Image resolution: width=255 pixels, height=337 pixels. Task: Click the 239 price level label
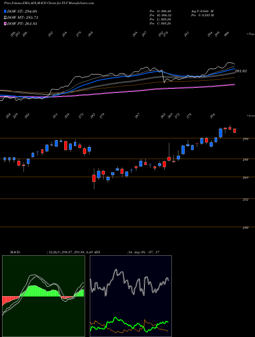[245, 228]
